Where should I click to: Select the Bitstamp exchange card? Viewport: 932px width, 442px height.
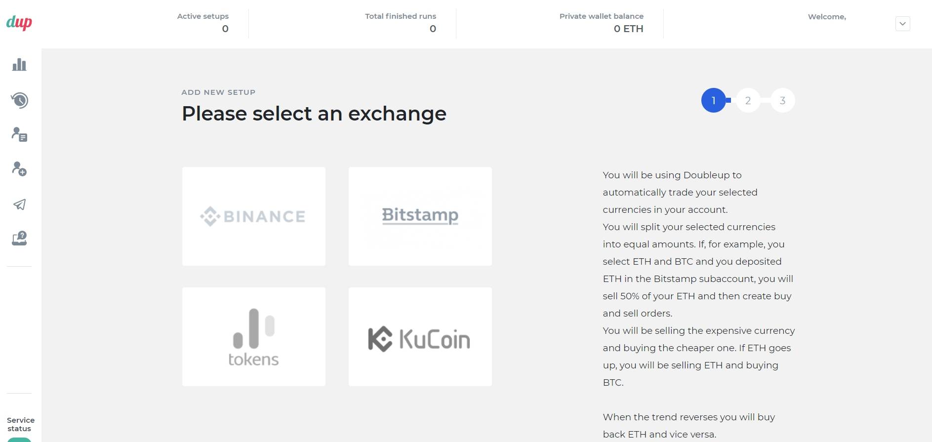pyautogui.click(x=420, y=216)
